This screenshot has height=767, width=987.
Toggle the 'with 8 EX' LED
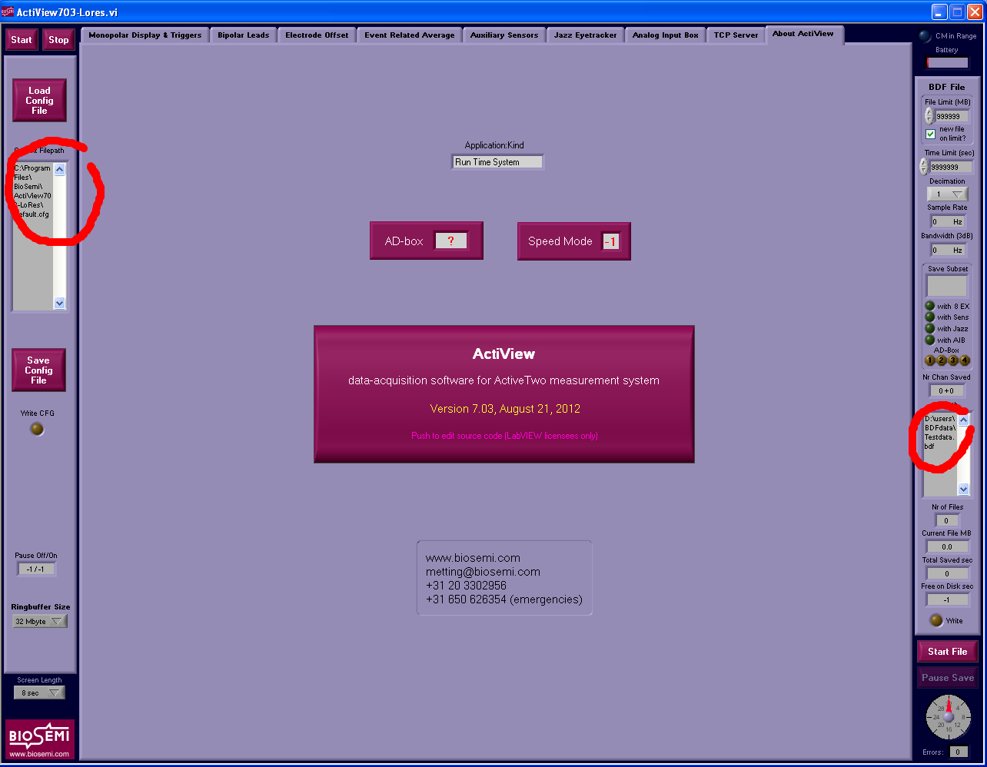click(929, 306)
